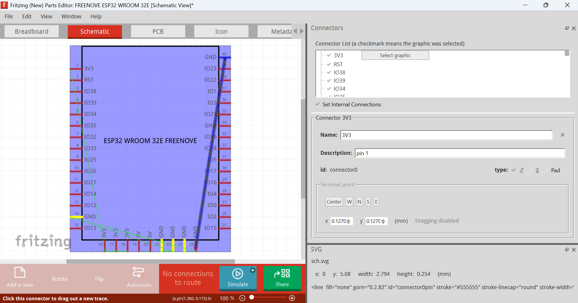Click the Fritzing app icon in title bar
The image size is (578, 303).
[x=4, y=5]
